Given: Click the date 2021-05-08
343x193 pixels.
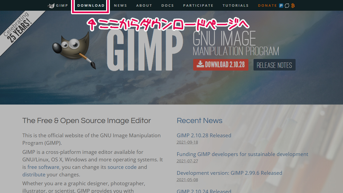Looking at the screenshot, I should (x=187, y=180).
